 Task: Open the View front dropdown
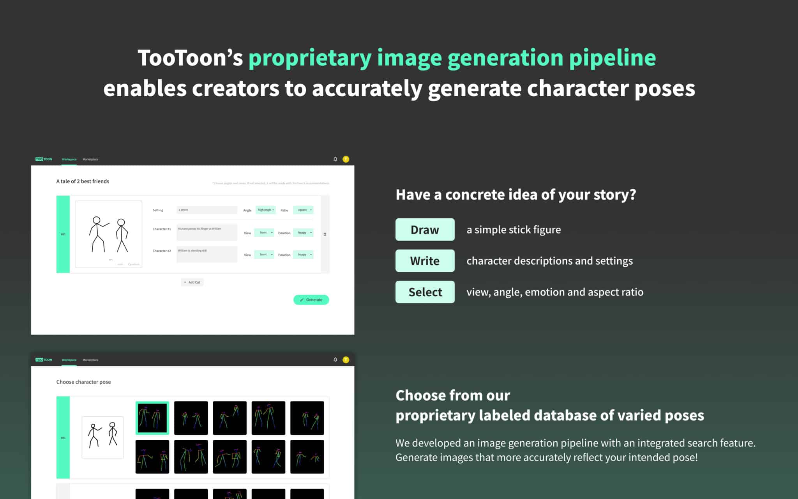pos(264,232)
